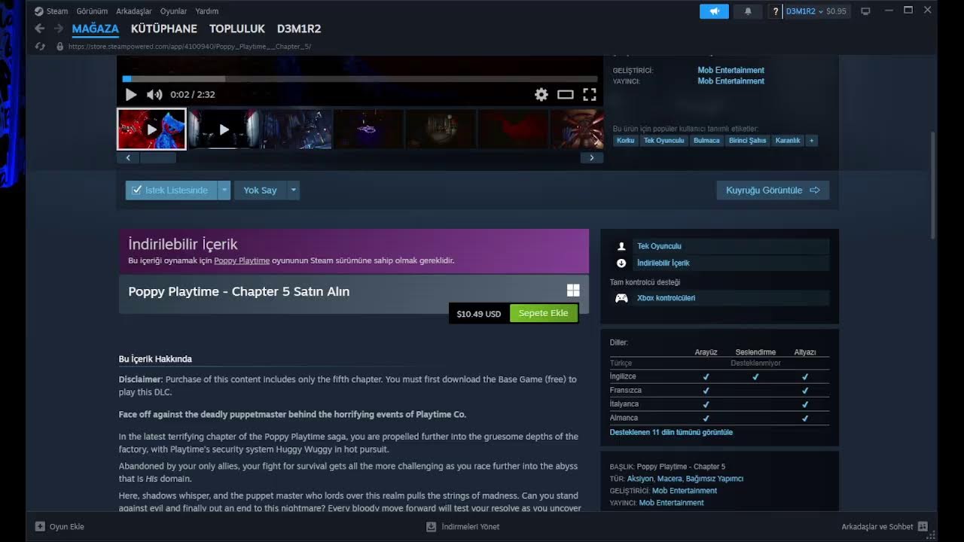Add the DLC with Sepete Ekle
The image size is (964, 542).
coord(544,313)
